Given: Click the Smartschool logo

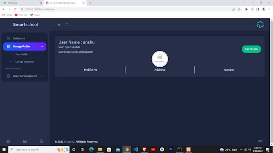Looking at the screenshot, I should [x=25, y=25].
